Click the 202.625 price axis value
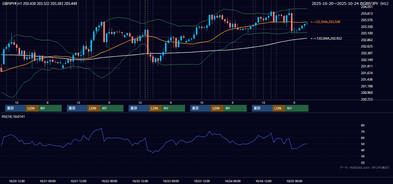Image resolution: width=393 pixels, height=184 pixels. (x=367, y=46)
